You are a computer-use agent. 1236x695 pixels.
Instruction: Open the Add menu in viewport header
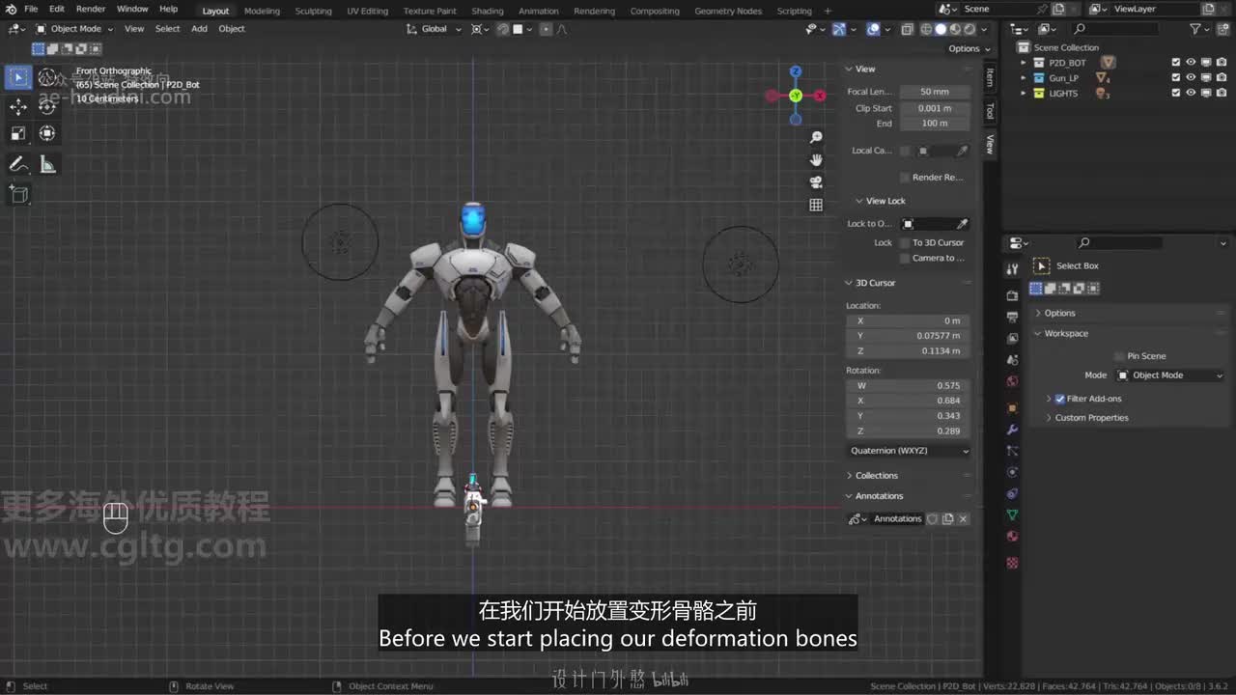pyautogui.click(x=199, y=29)
